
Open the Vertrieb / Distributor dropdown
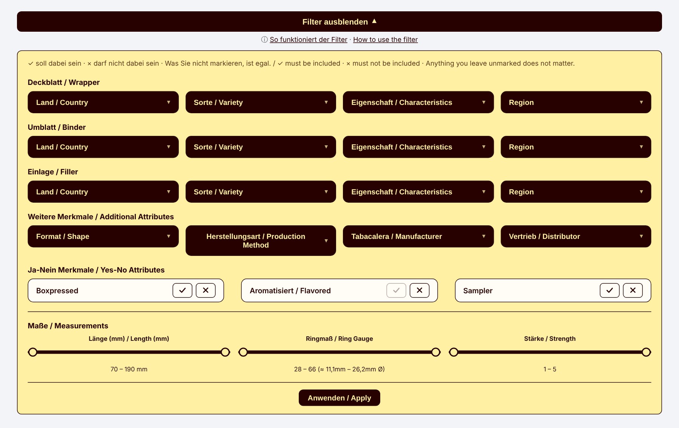(576, 236)
